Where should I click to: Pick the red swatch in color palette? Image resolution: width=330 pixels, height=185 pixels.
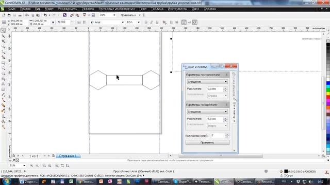328,97
